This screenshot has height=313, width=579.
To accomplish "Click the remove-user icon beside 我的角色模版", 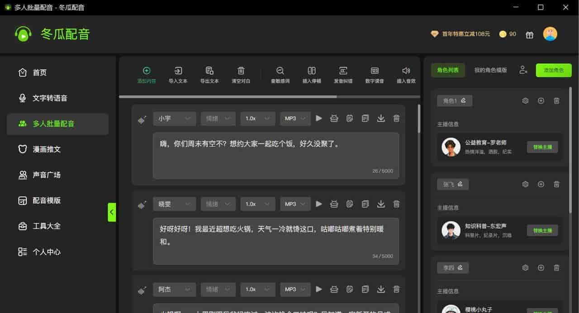I will click(523, 70).
